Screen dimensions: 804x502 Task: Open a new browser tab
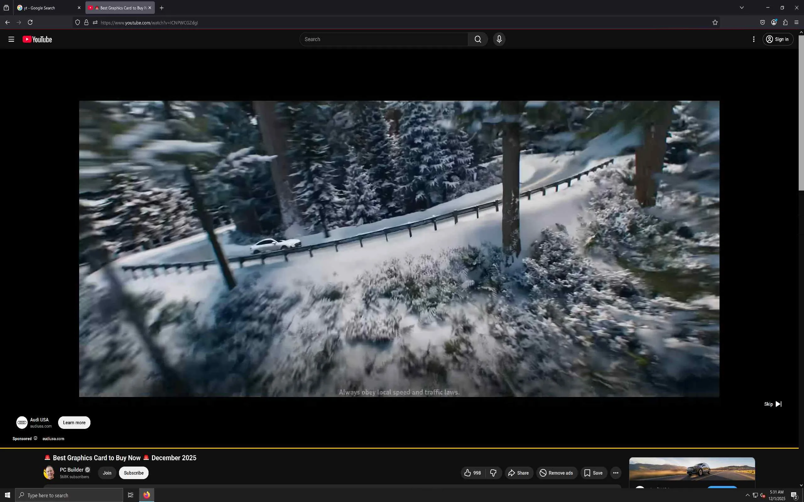(161, 8)
